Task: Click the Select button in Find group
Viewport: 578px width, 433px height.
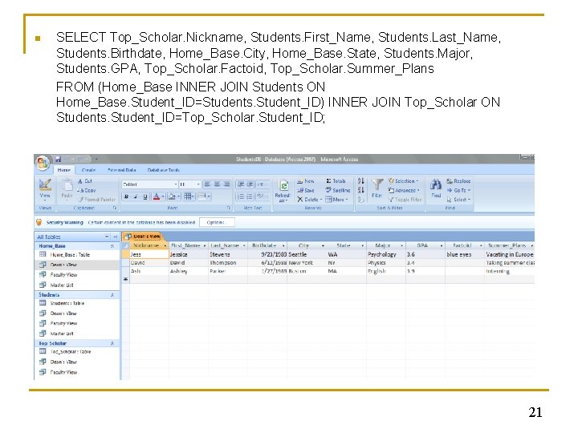Action: (458, 200)
